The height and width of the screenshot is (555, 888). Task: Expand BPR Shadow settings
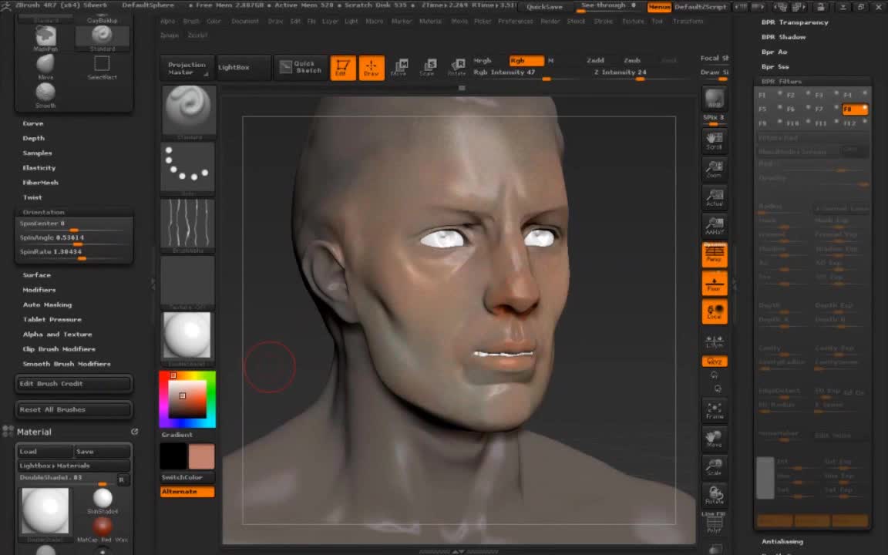click(783, 37)
